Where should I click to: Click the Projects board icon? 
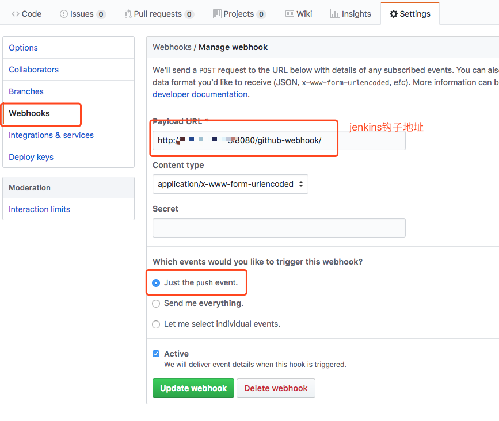coord(217,14)
